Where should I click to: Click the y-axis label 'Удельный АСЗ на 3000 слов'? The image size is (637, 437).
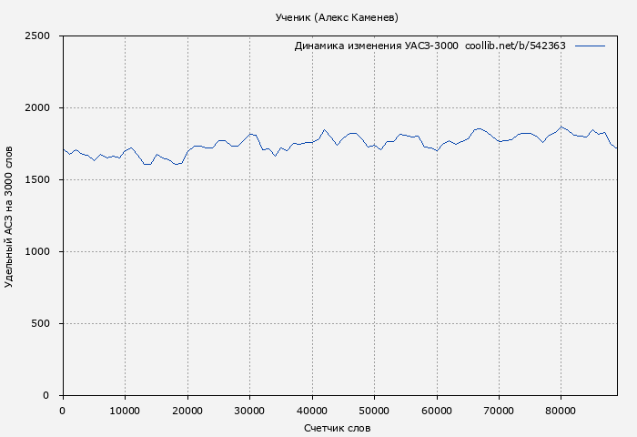click(x=9, y=216)
